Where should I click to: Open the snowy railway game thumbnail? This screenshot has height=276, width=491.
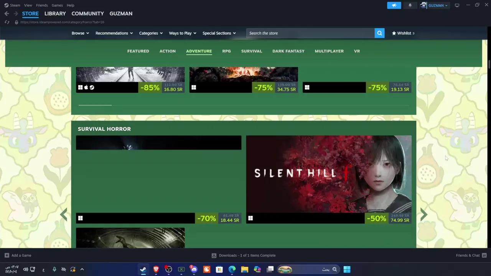(130, 74)
